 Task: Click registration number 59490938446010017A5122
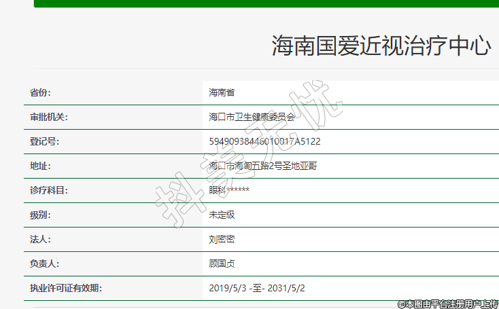click(x=264, y=141)
